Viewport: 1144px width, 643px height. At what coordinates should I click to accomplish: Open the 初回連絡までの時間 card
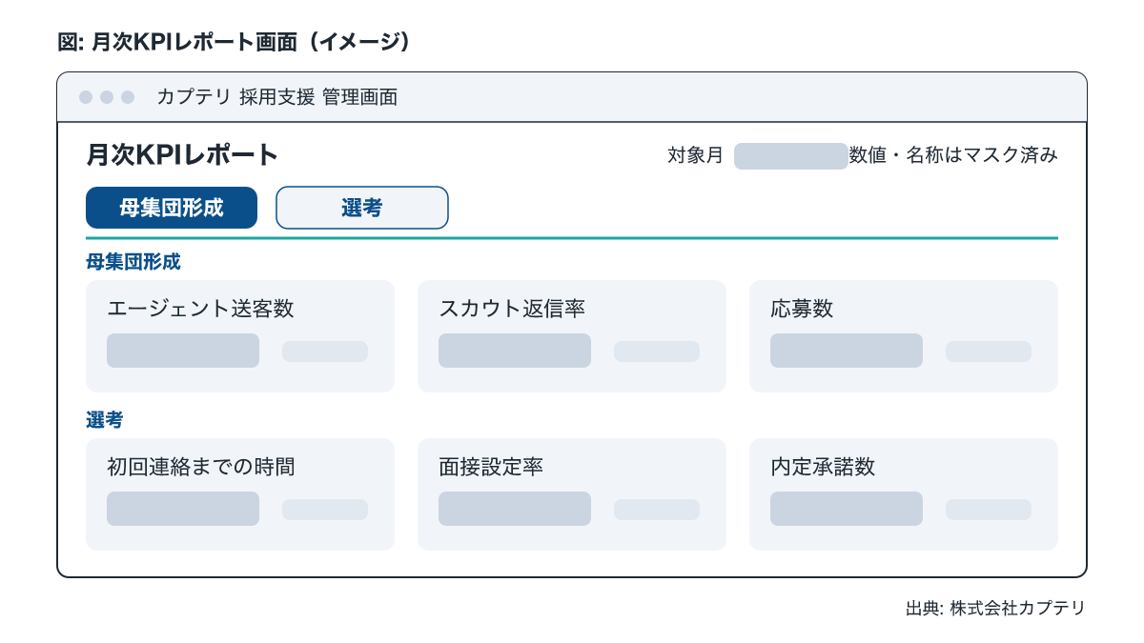240,494
